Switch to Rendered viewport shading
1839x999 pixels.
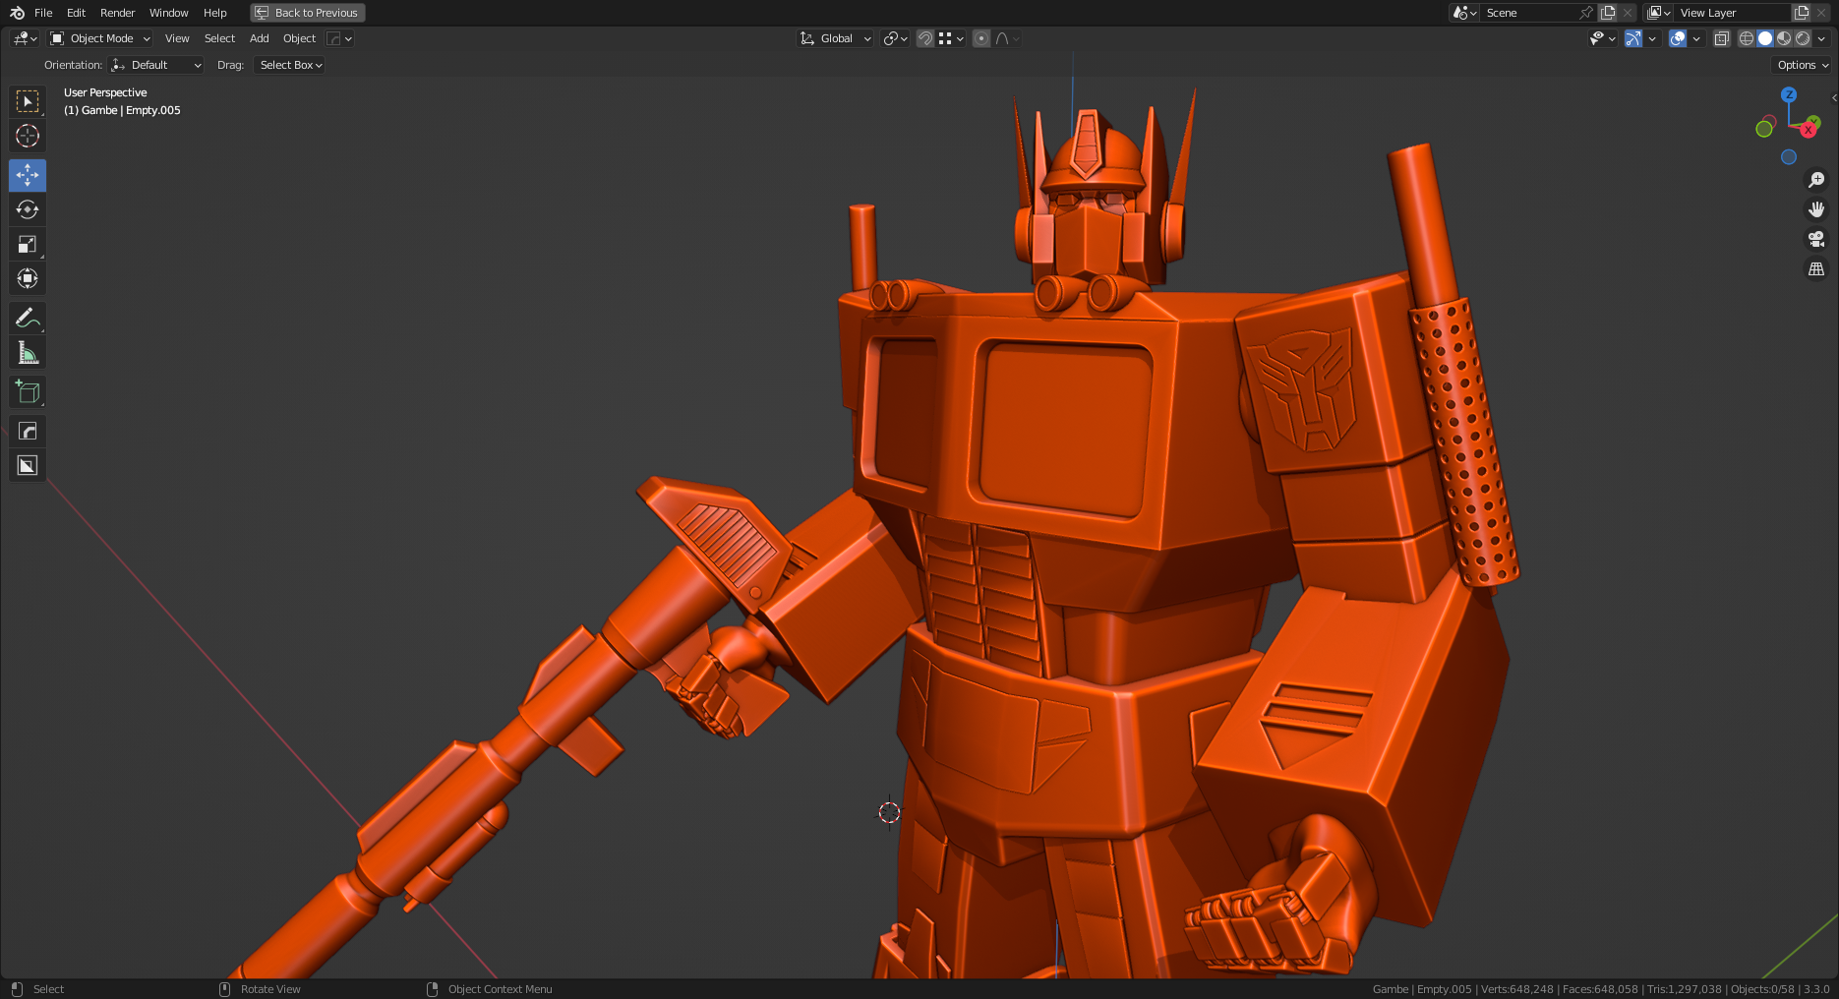coord(1803,38)
